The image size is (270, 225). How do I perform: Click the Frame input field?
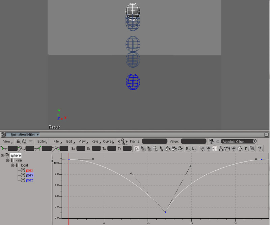coord(155,141)
